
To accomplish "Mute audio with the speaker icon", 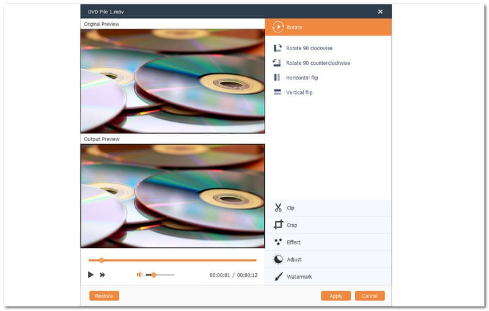I will coord(140,274).
